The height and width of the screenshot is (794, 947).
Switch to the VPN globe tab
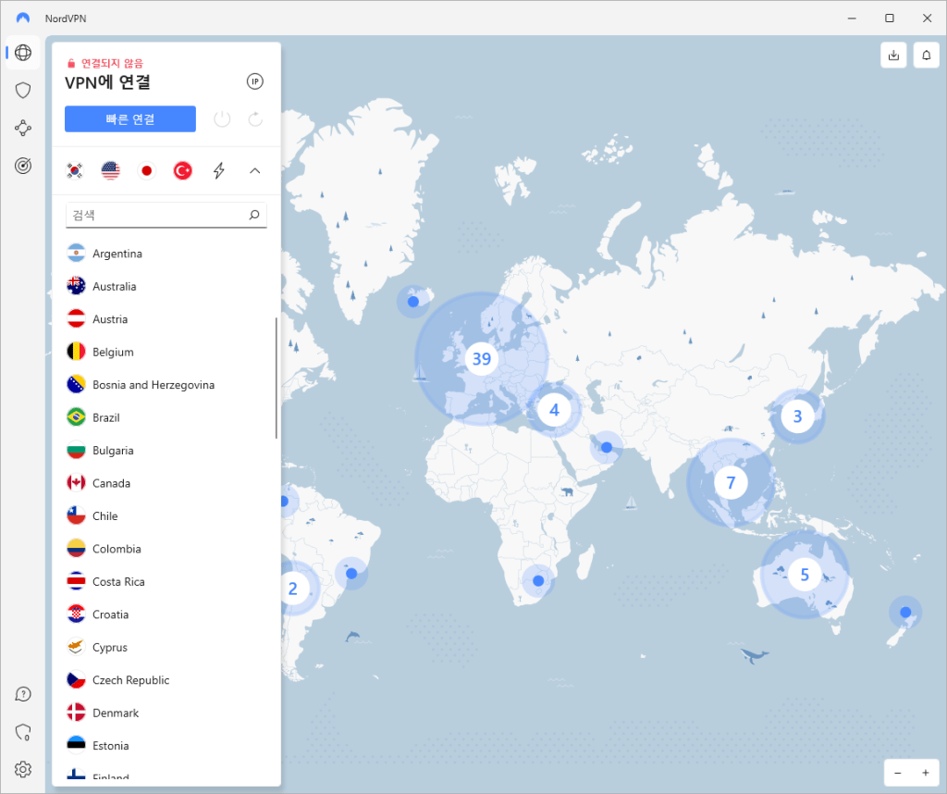pos(22,52)
